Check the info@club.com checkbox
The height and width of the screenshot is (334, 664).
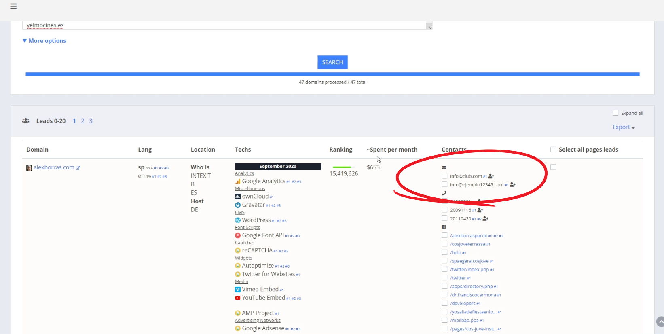444,176
